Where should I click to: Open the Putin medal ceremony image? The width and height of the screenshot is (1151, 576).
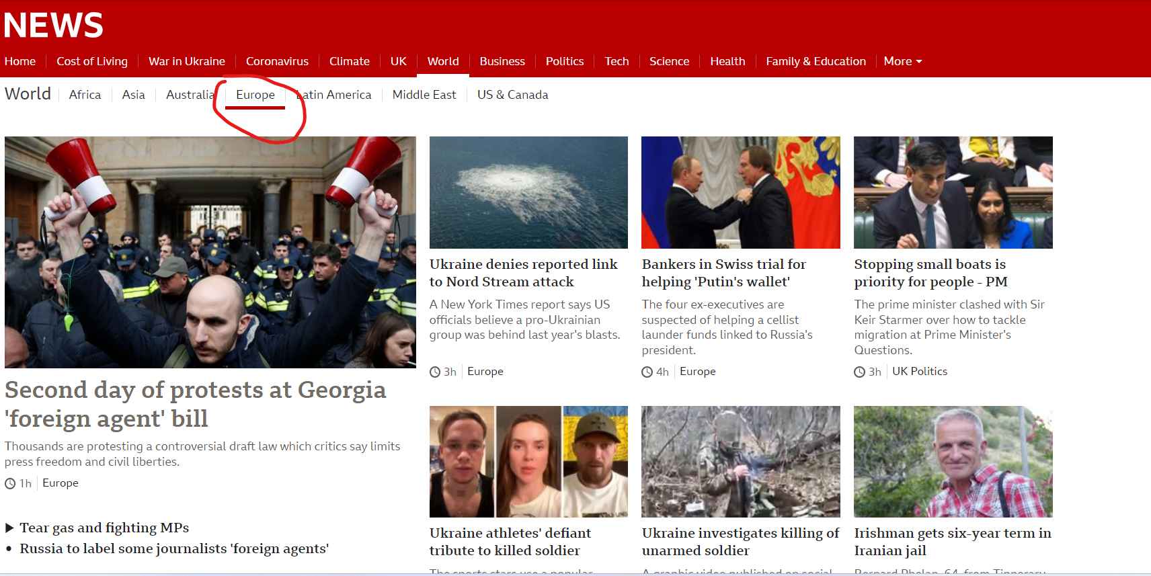pos(741,192)
